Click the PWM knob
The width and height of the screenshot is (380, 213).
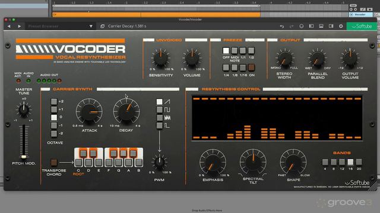160,162
